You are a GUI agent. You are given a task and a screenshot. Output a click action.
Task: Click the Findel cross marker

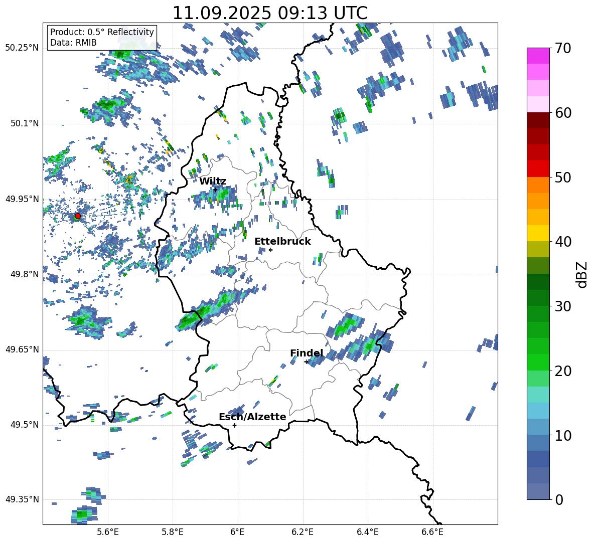point(306,362)
